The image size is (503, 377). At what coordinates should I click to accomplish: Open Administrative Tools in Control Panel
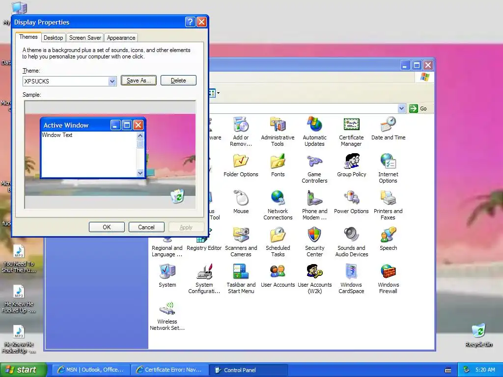278,132
